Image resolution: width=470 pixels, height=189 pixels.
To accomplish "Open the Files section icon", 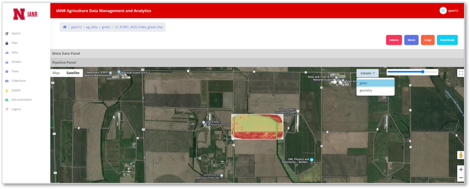I will pyautogui.click(x=7, y=43).
